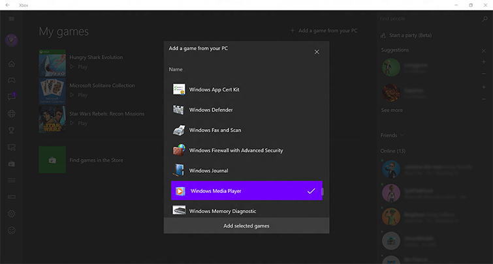This screenshot has width=493, height=264.
Task: Play Hungry Shark Evolution
Action: coord(78,67)
